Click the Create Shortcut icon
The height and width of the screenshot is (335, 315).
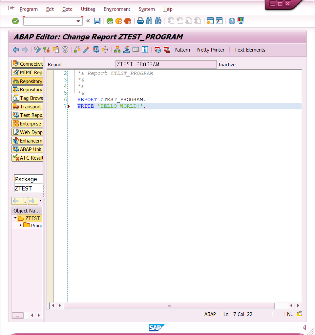tap(219, 21)
